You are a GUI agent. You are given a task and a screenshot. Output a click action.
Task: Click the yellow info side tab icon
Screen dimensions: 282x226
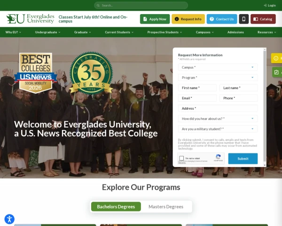tap(276, 58)
